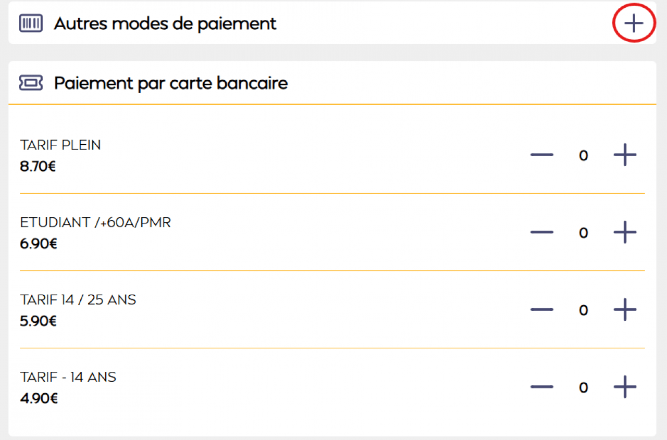Click the TARIF - 14 ANS quantity value
Viewport: 667px width, 440px height.
[x=584, y=387]
